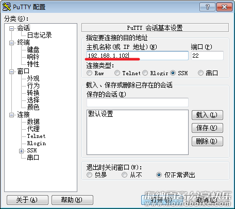
Task: Select the 串口 serial connection type
Action: pos(200,73)
